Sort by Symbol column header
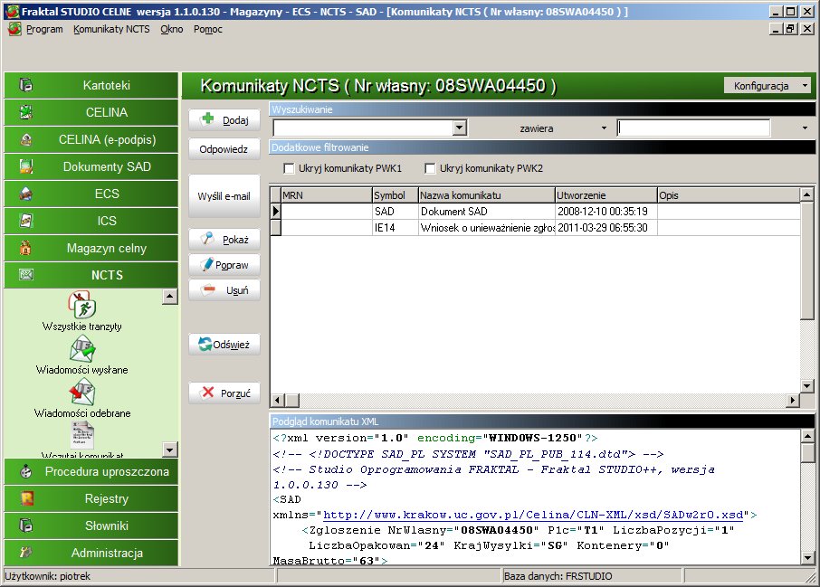The height and width of the screenshot is (587, 820). pos(395,195)
